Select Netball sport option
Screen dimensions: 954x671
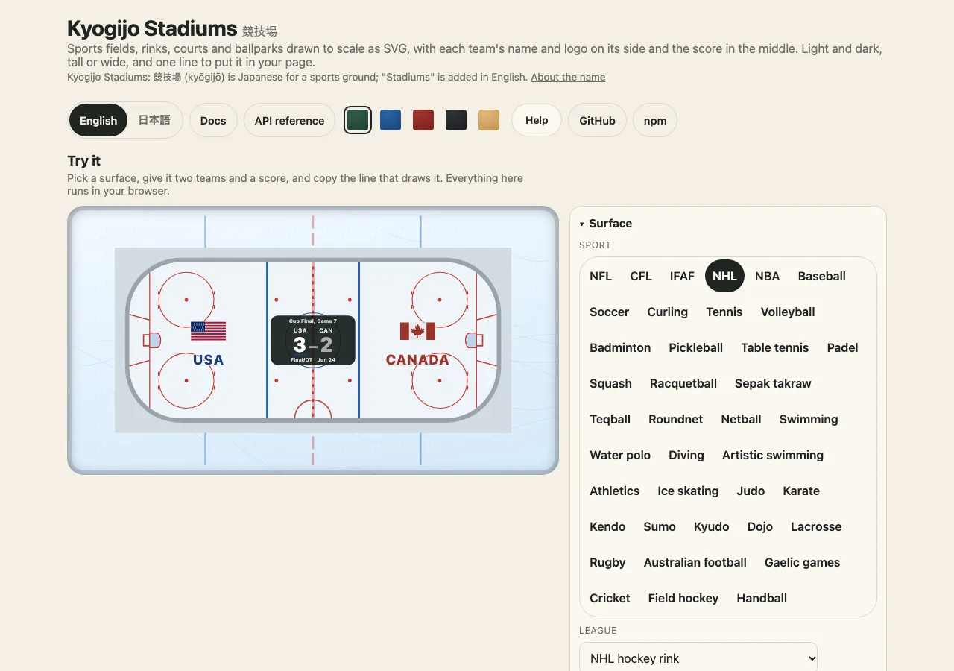741,419
